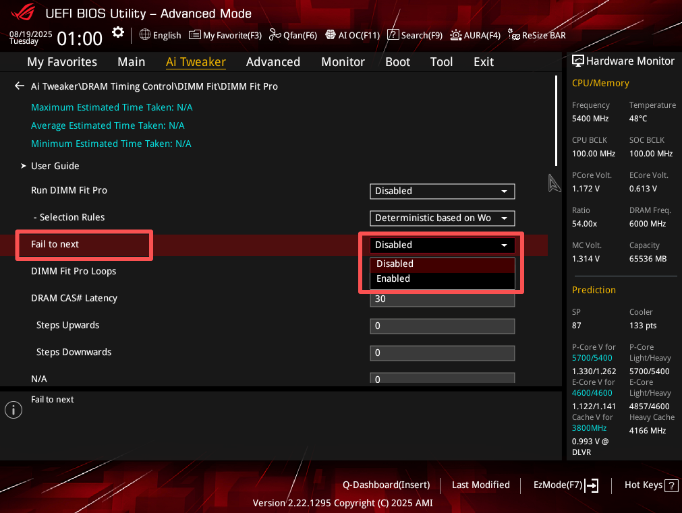Click the Prediction section heading
This screenshot has height=513, width=682.
pos(594,290)
